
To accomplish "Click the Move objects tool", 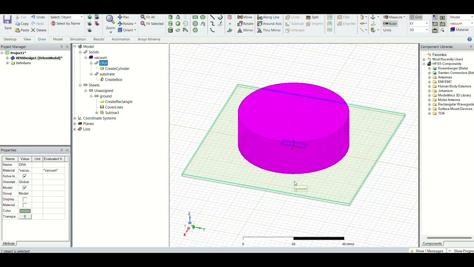I will [x=245, y=17].
